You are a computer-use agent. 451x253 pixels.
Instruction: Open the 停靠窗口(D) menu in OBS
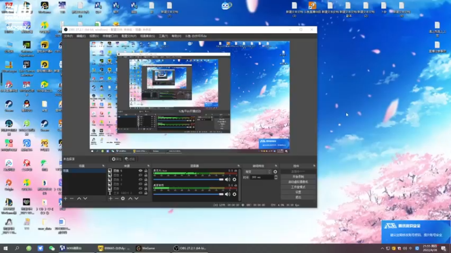(x=110, y=36)
